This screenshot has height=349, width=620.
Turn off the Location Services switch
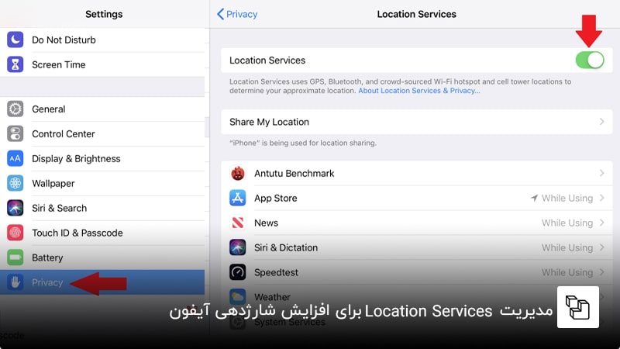click(590, 60)
